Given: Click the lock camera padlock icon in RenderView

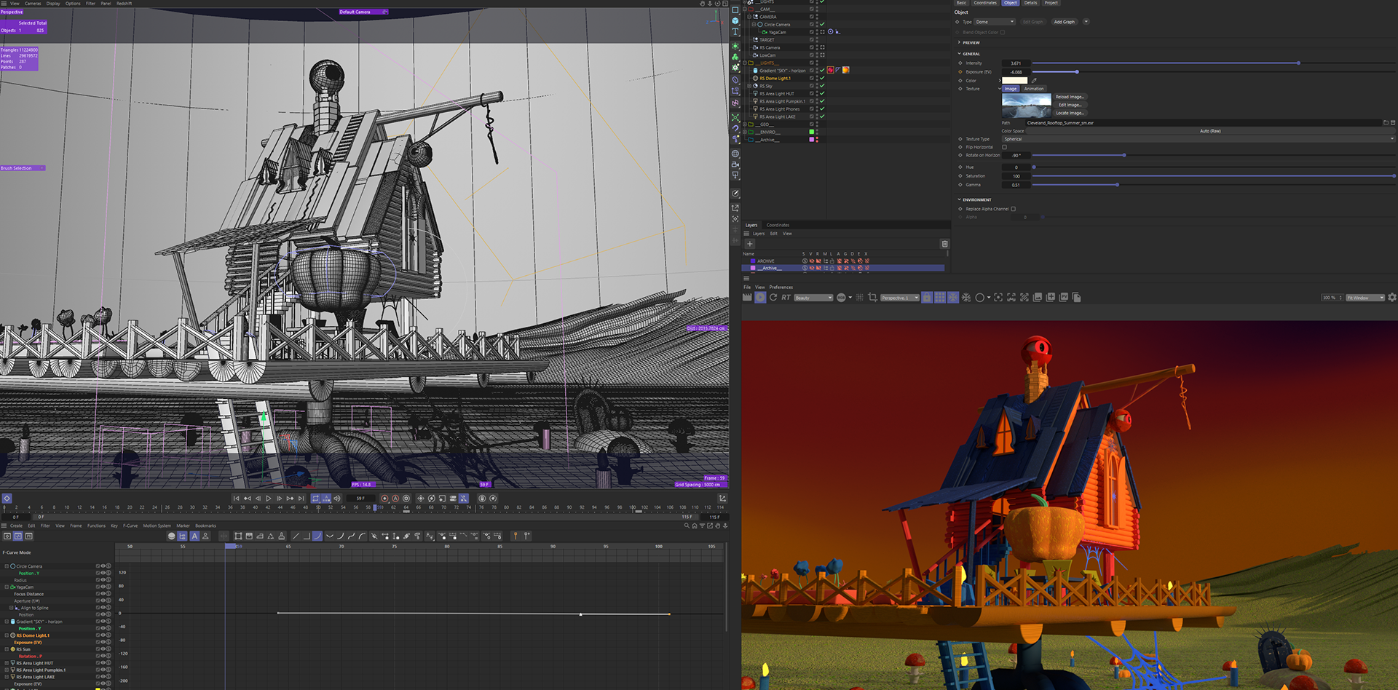Looking at the screenshot, I should coord(927,298).
